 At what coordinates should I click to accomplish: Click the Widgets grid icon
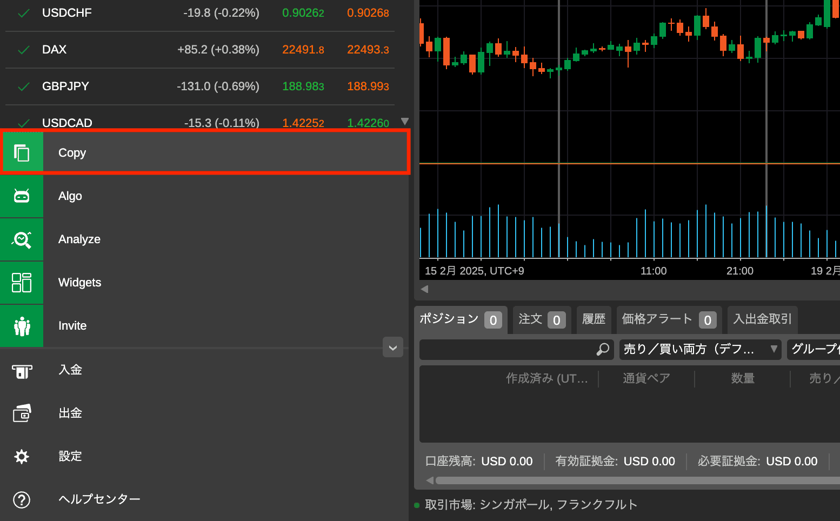pyautogui.click(x=22, y=283)
